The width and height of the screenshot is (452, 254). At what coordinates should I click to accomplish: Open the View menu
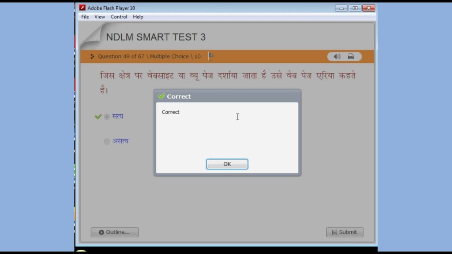[100, 17]
